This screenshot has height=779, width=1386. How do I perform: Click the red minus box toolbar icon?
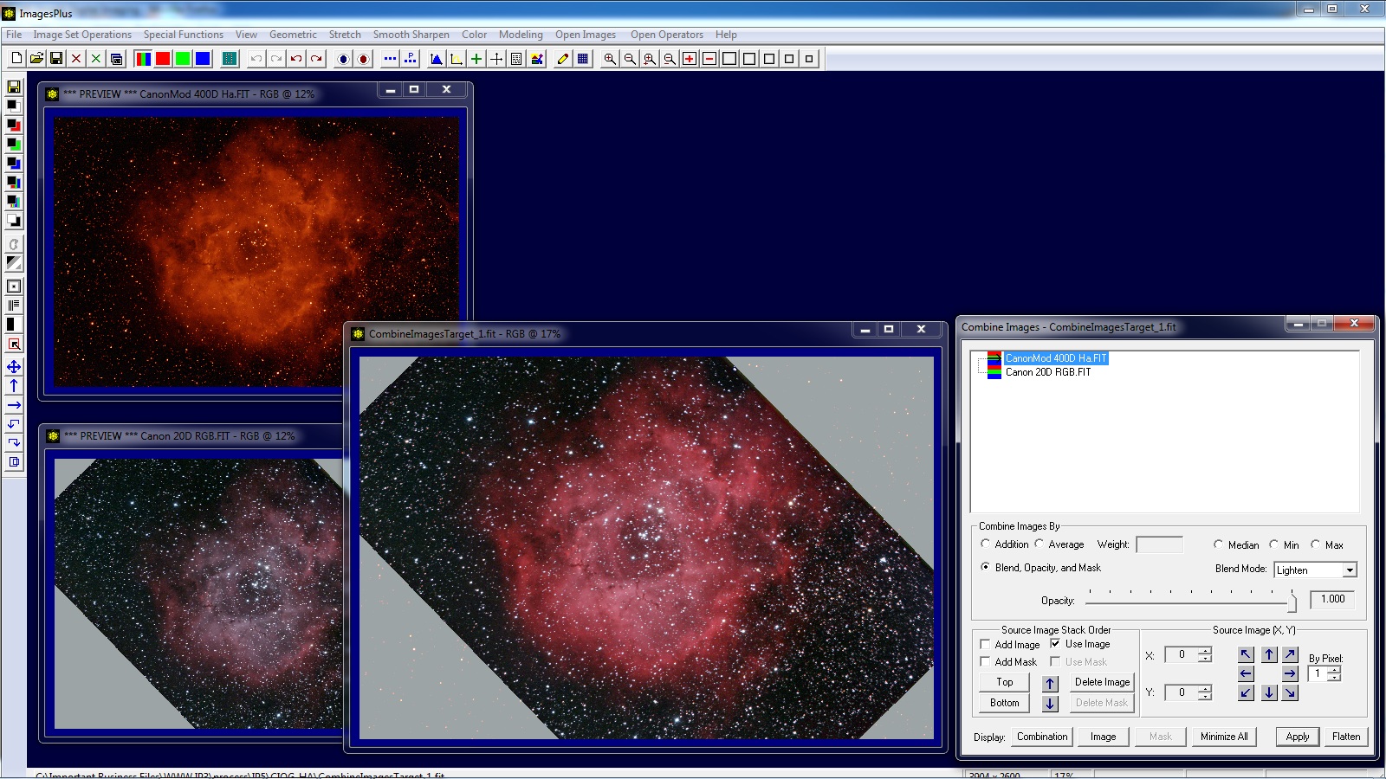point(709,59)
